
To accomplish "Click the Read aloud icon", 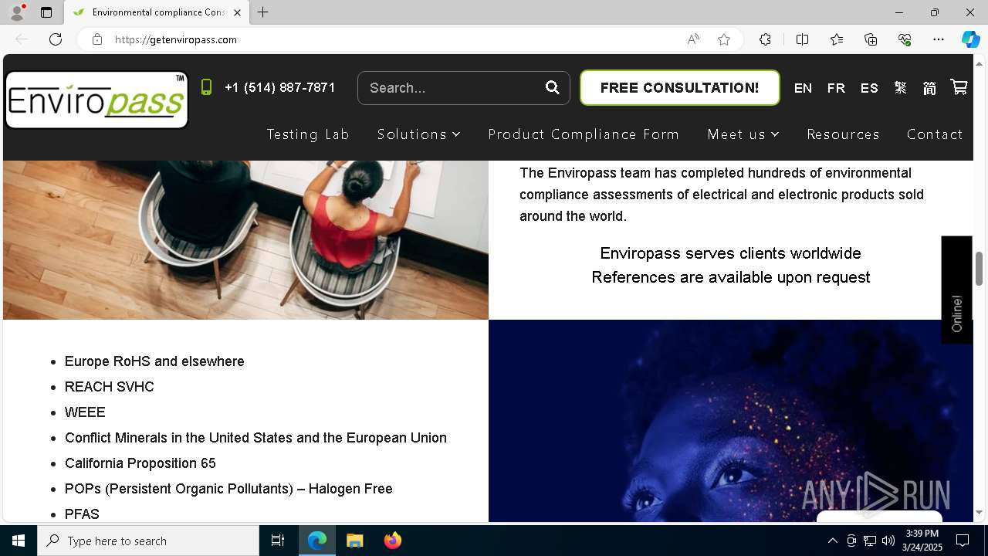I will click(x=693, y=39).
